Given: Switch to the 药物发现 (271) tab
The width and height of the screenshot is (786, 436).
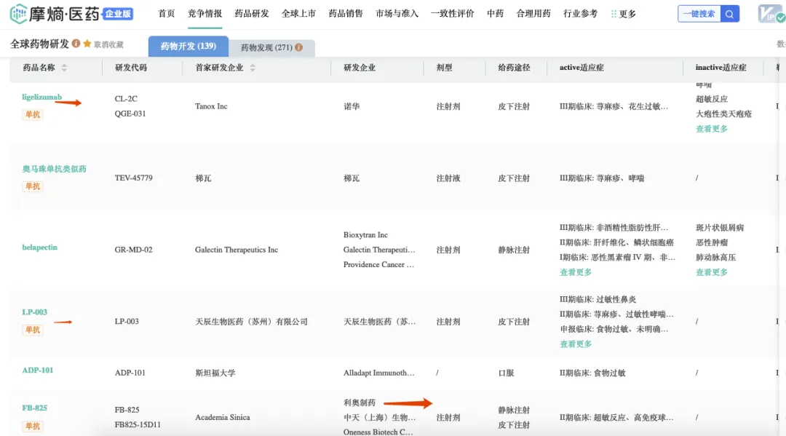Looking at the screenshot, I should [x=266, y=48].
